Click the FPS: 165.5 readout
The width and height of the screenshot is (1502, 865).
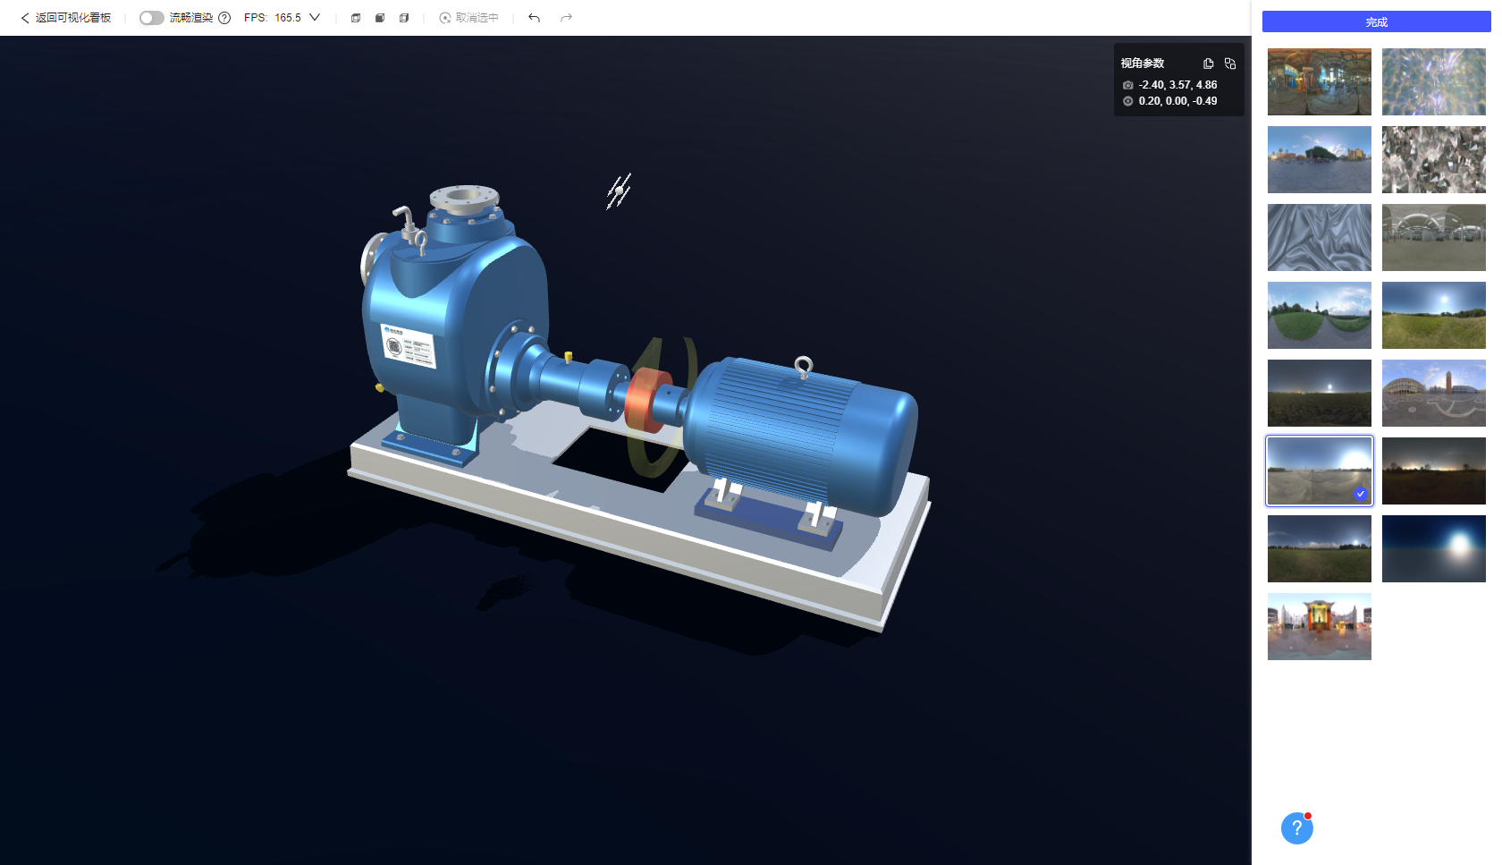pos(273,18)
